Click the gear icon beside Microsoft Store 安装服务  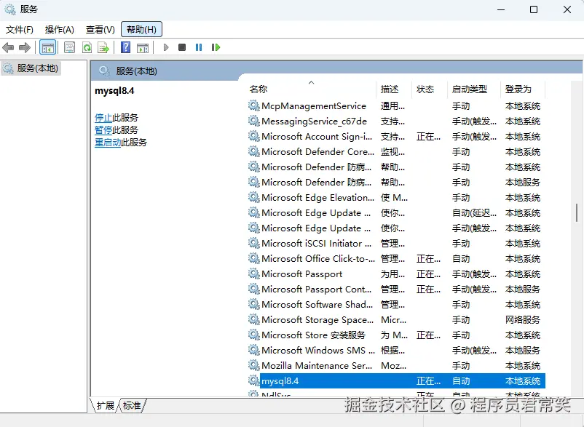tap(253, 335)
